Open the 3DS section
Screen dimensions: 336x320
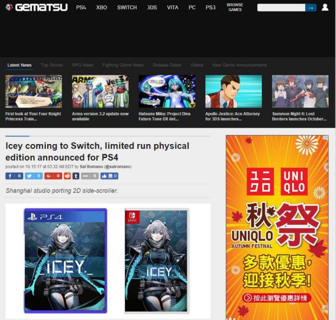pyautogui.click(x=152, y=7)
